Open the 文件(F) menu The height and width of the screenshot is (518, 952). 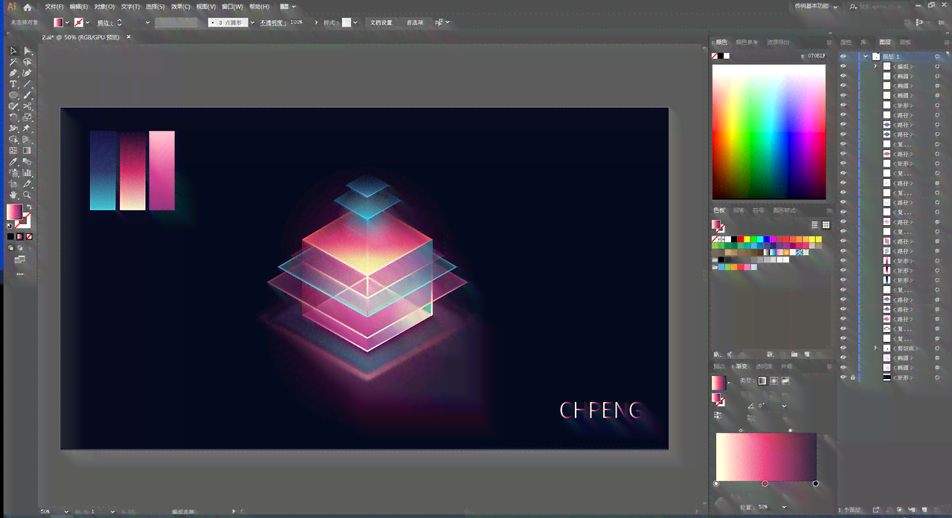55,7
